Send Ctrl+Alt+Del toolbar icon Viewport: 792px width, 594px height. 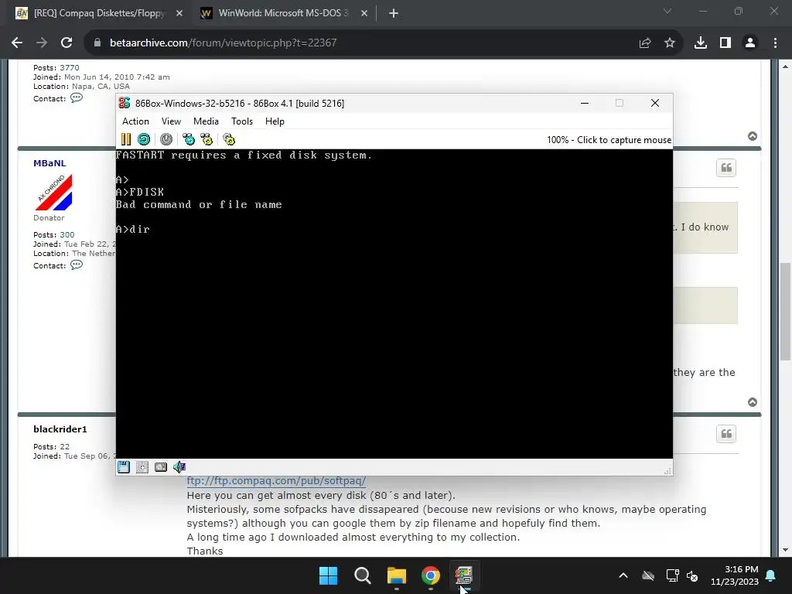(x=189, y=139)
